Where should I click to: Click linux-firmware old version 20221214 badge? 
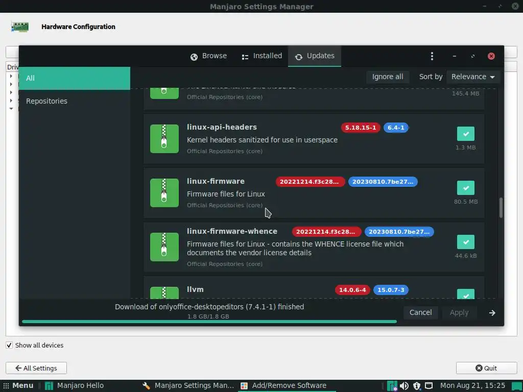(310, 182)
